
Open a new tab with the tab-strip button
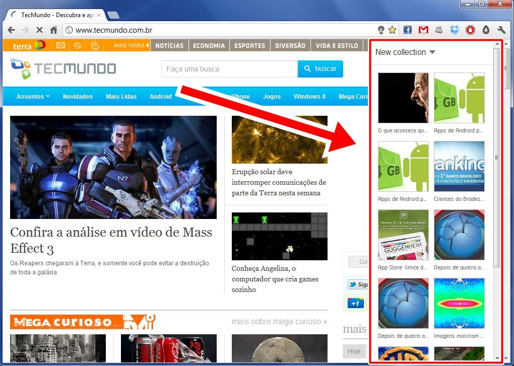(x=113, y=15)
